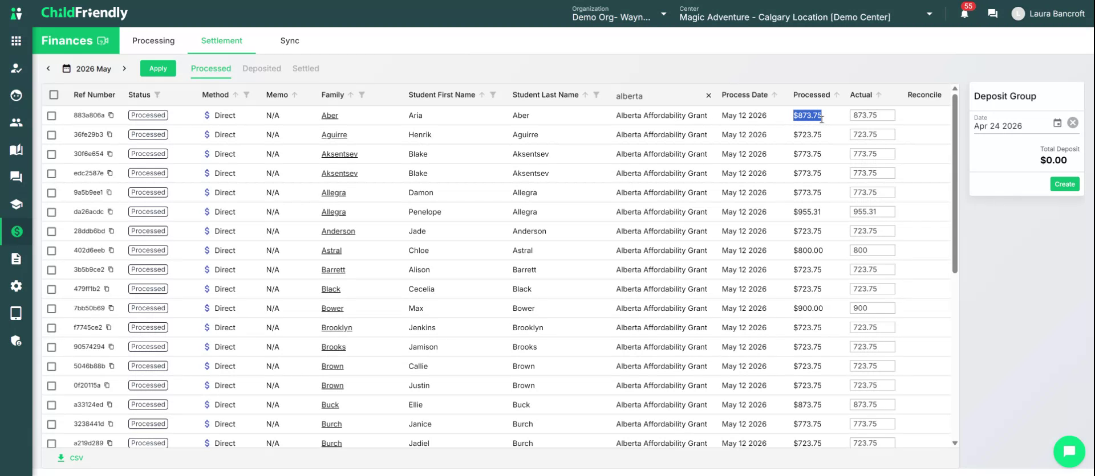The height and width of the screenshot is (476, 1095).
Task: Open the graduation cap sidebar icon
Action: coord(16,204)
